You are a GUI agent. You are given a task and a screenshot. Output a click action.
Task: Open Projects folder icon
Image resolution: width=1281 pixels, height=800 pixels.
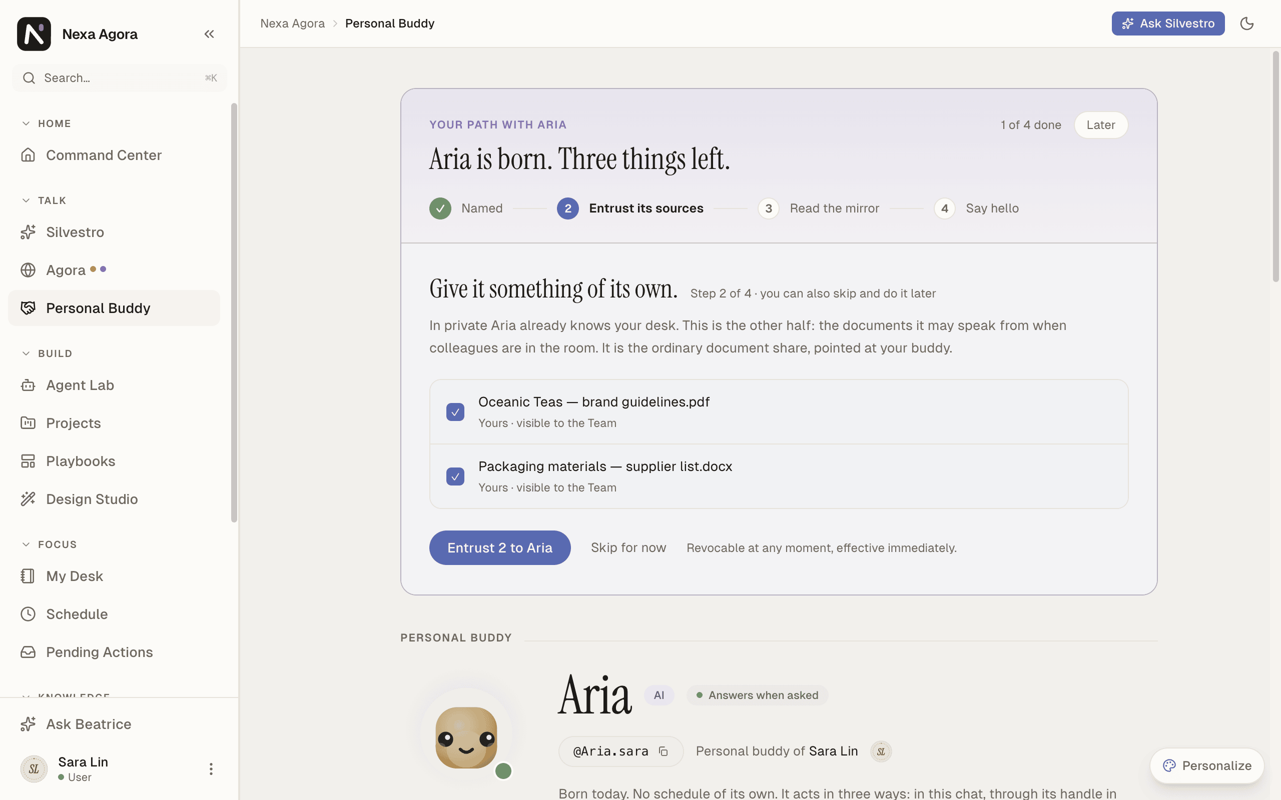click(x=28, y=423)
